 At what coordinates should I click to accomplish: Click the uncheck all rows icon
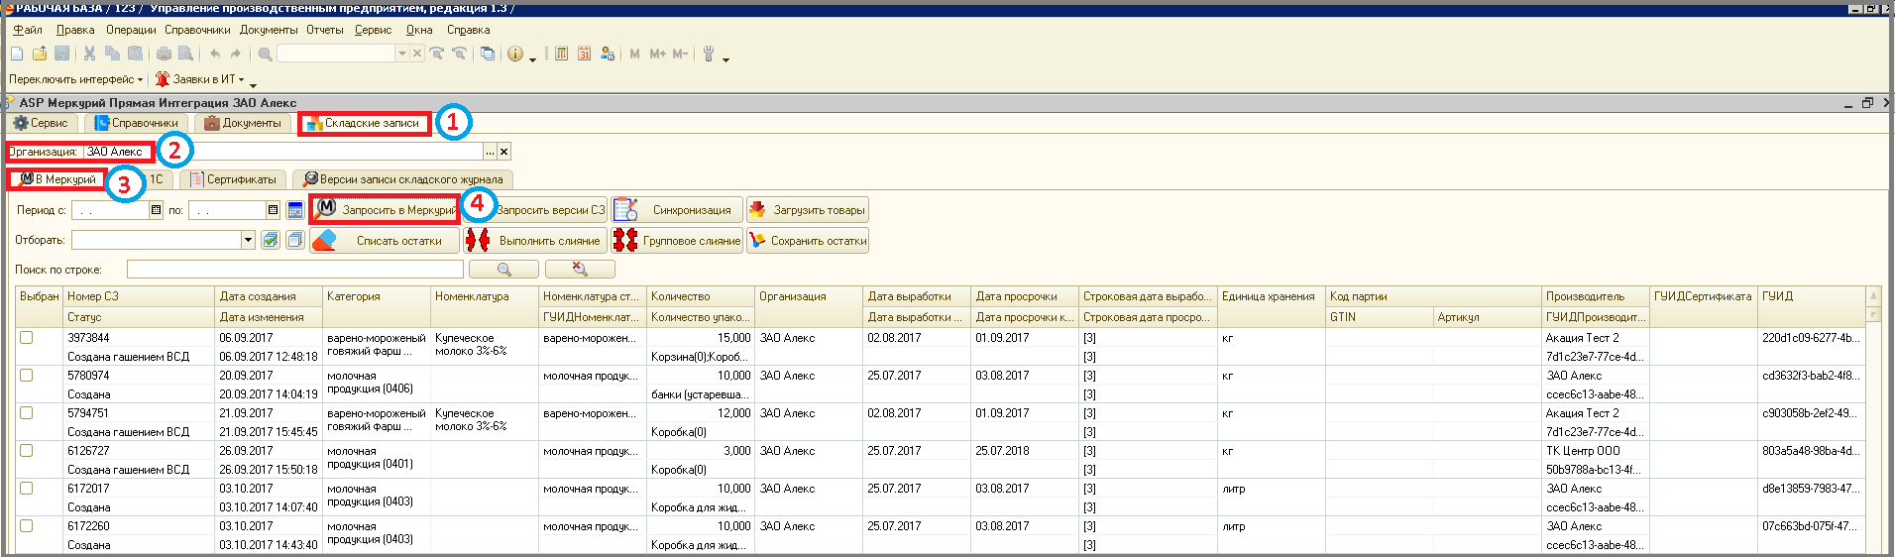pyautogui.click(x=294, y=240)
